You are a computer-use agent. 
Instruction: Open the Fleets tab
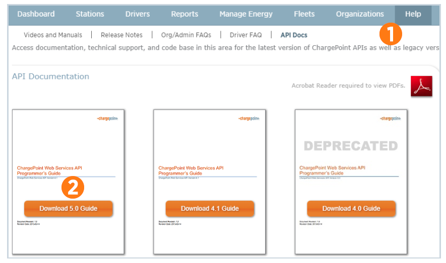[304, 14]
